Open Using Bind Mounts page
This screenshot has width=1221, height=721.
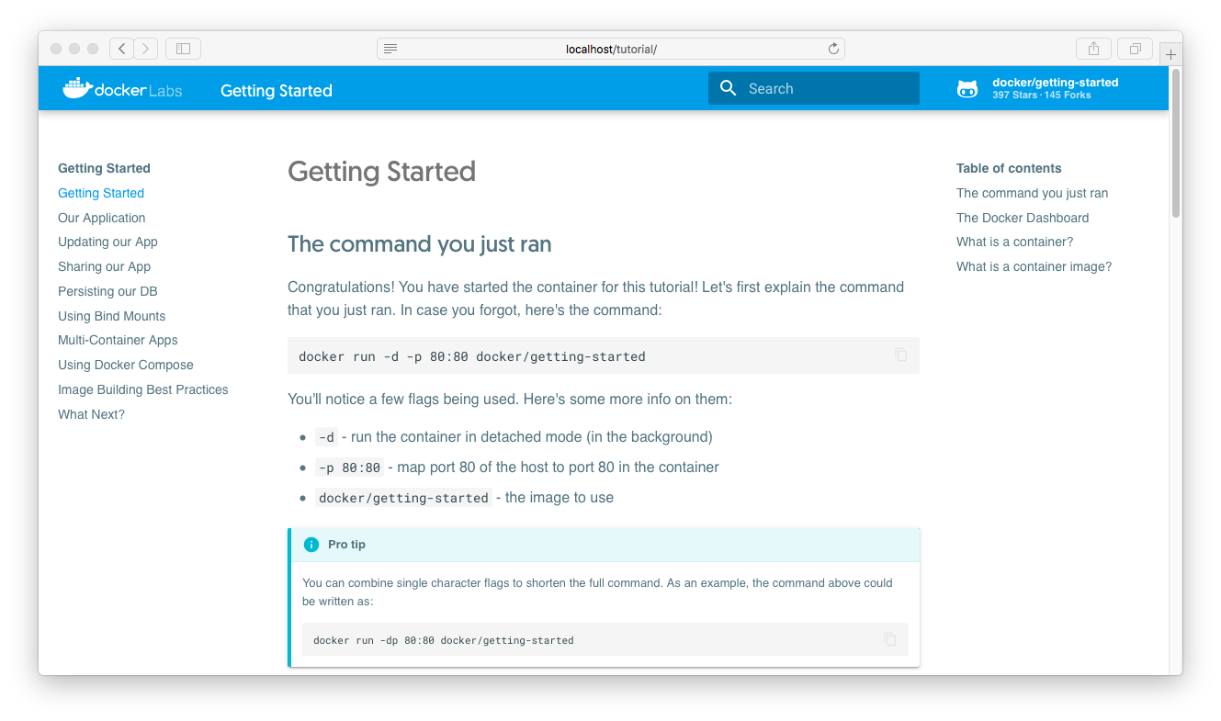tap(112, 316)
